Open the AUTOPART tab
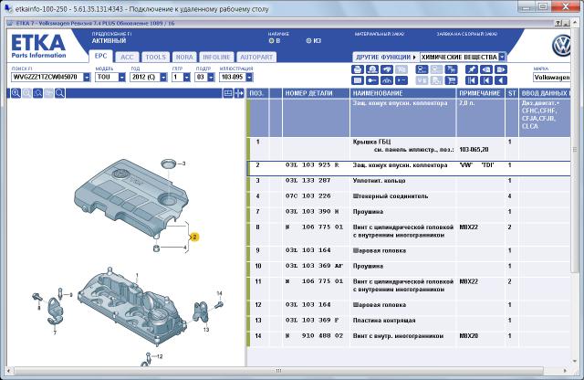 tap(256, 57)
